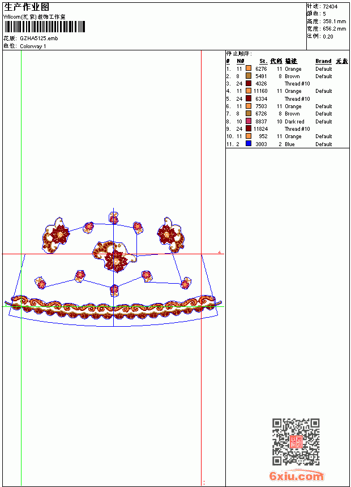Click the stitch count 72434 in header
Screen dimensions: 351x487
point(330,7)
